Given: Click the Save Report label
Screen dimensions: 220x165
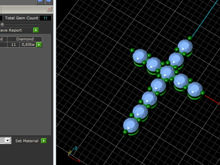Looking at the screenshot, I should coord(11,30).
